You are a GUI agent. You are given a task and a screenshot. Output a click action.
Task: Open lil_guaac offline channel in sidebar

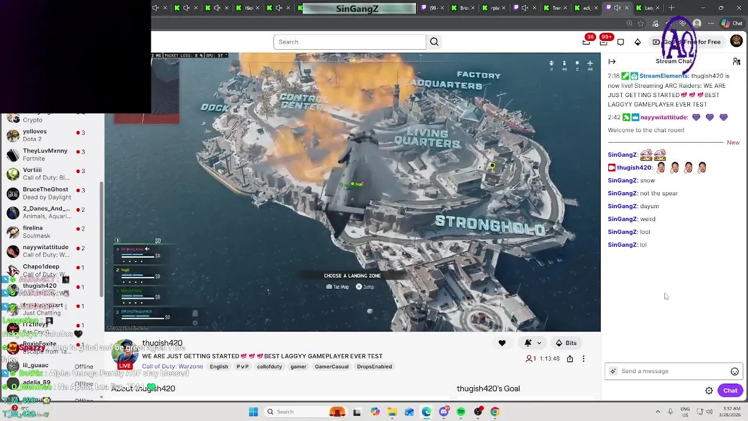51,367
